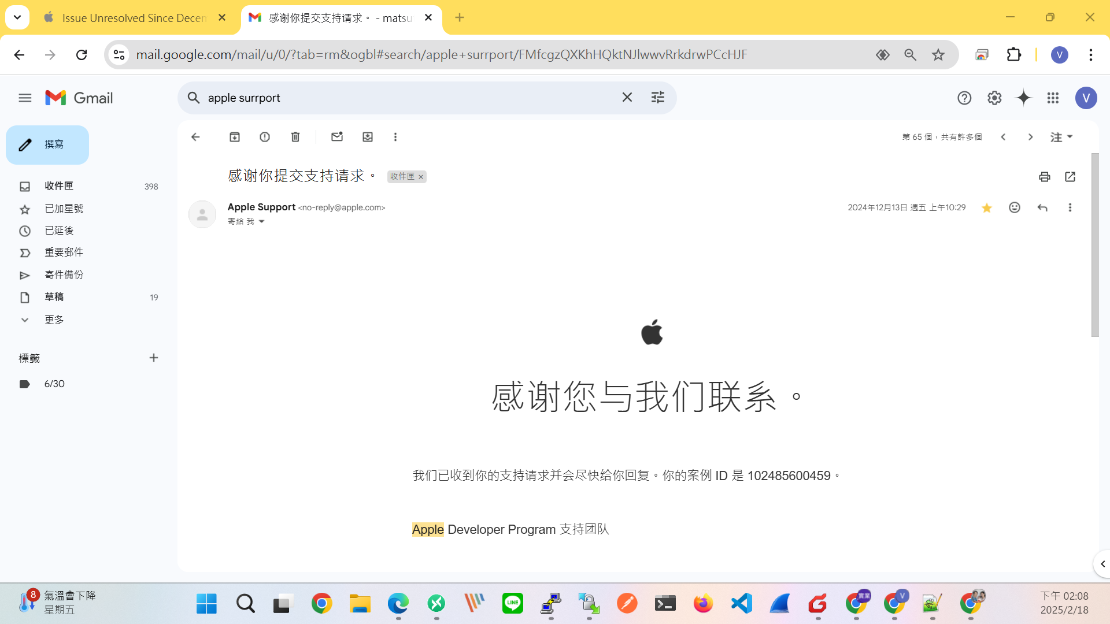Viewport: 1110px width, 624px height.
Task: Go to the newer email
Action: (x=1003, y=137)
